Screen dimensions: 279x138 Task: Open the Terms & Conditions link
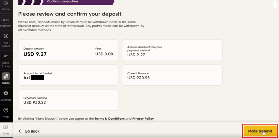[x=110, y=119]
